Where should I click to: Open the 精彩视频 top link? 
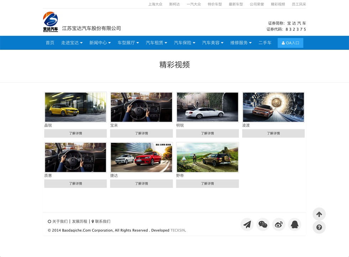click(x=278, y=4)
